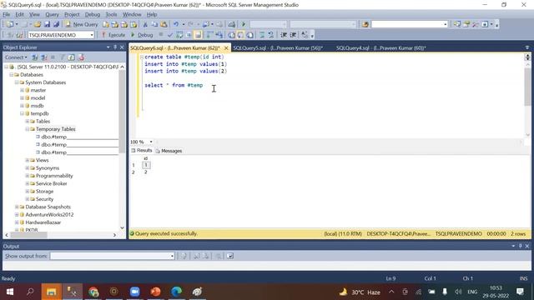
Task: Click the Find icon next to search box
Action: click(365, 24)
